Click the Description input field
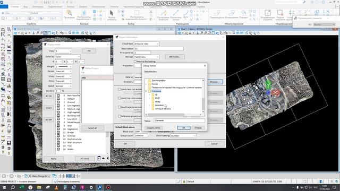Image resolution: width=340 pixels, height=191 pixels. click(x=158, y=48)
